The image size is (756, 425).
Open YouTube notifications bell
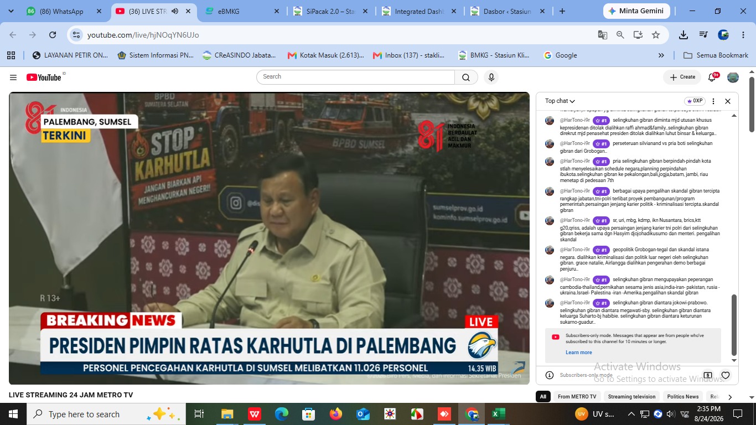712,77
